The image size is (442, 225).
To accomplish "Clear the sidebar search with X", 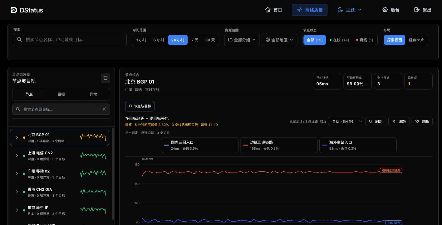I will click(x=104, y=109).
